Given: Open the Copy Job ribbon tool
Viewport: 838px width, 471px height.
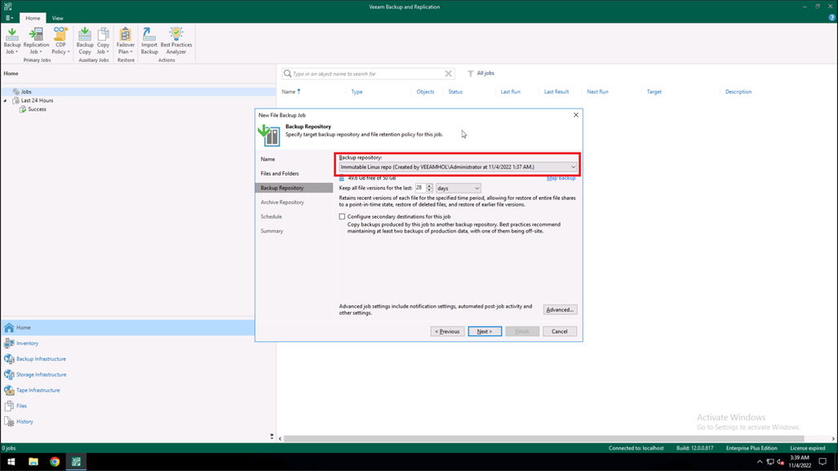Looking at the screenshot, I should point(103,41).
